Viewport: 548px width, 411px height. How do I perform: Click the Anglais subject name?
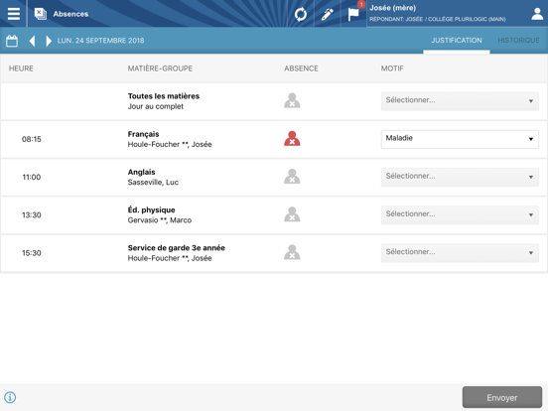pos(141,172)
